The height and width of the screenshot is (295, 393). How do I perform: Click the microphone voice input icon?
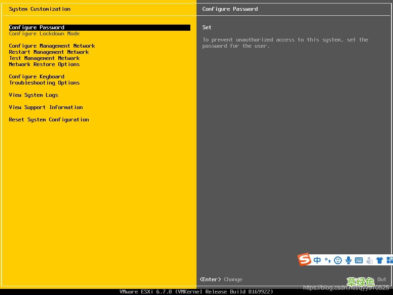tap(348, 260)
